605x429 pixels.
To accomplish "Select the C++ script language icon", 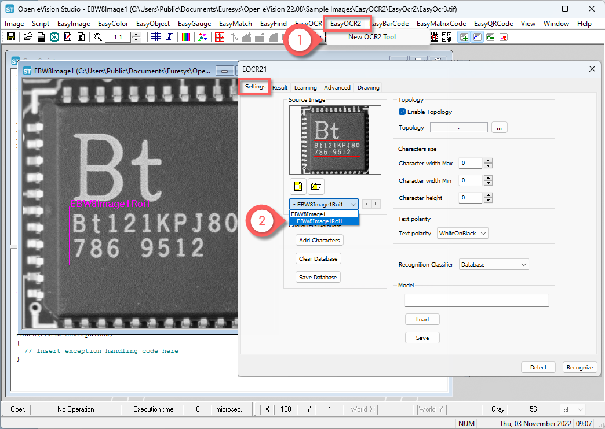I will coord(478,38).
